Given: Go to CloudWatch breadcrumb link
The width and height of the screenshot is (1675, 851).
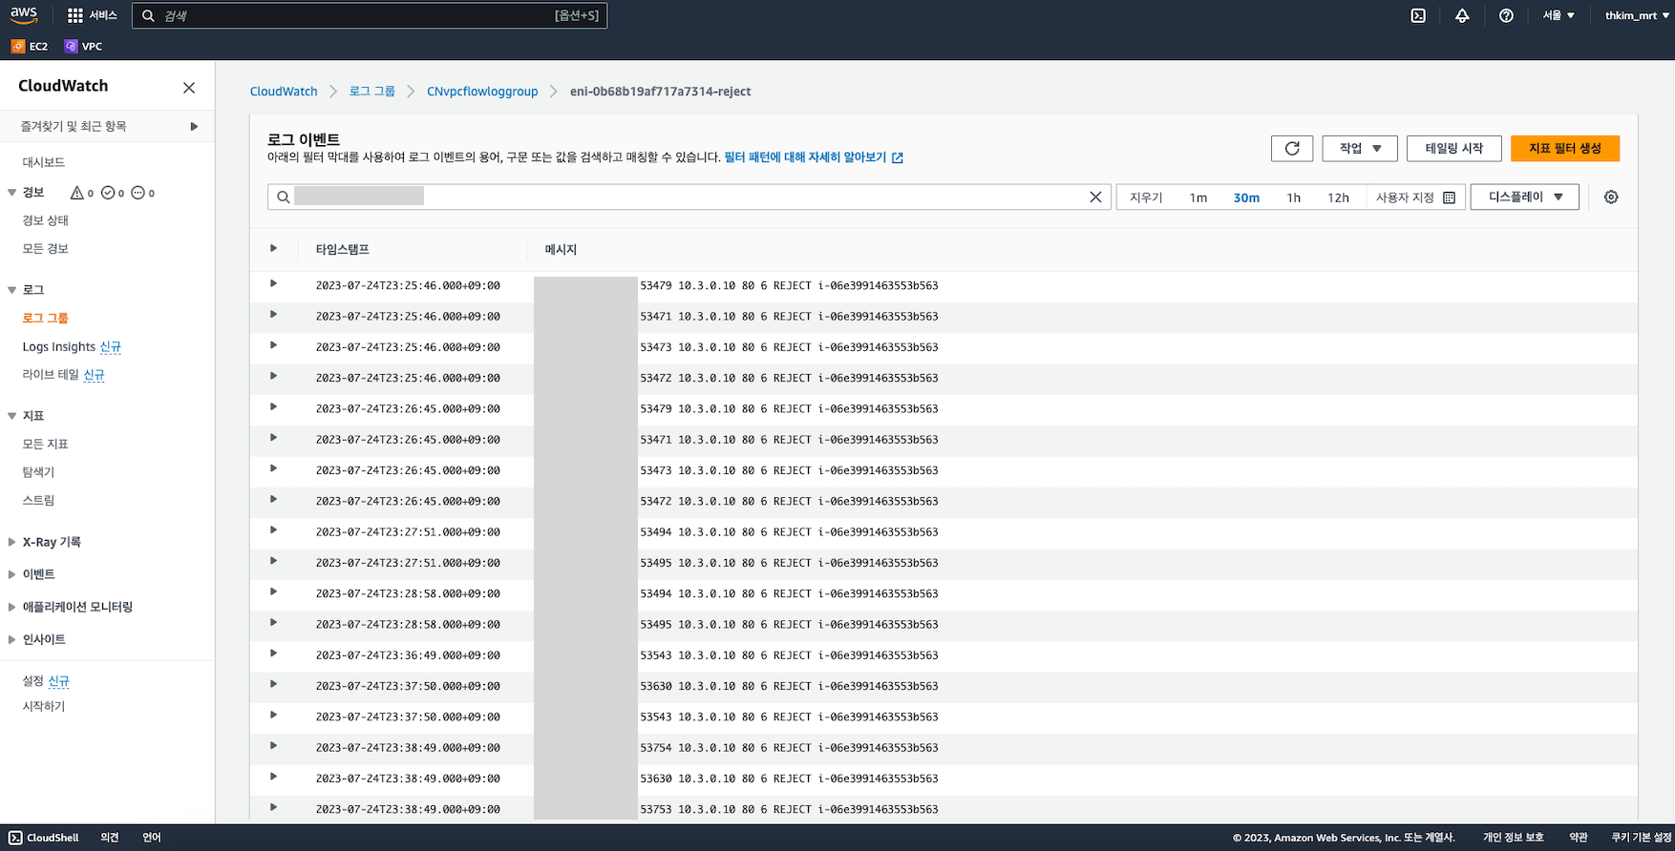Looking at the screenshot, I should [284, 92].
